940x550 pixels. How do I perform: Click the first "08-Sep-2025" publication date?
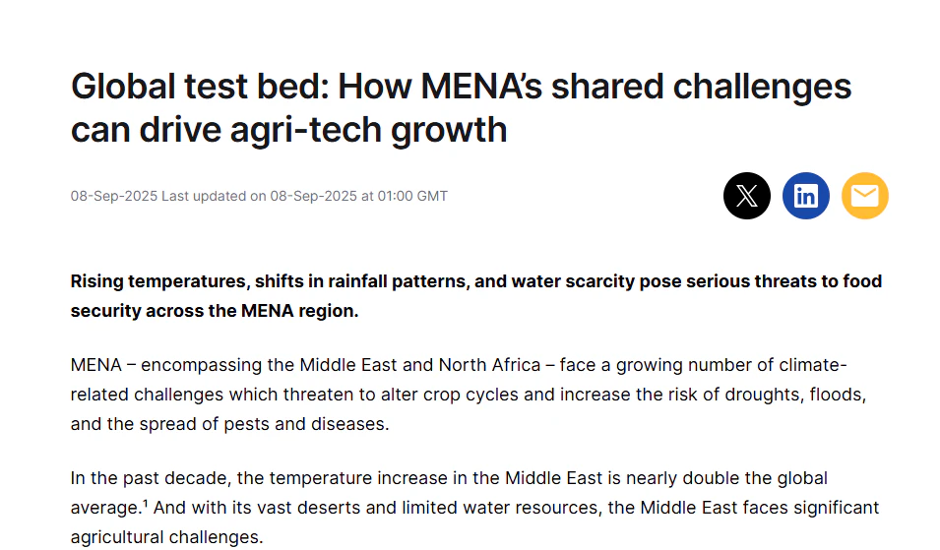[113, 196]
